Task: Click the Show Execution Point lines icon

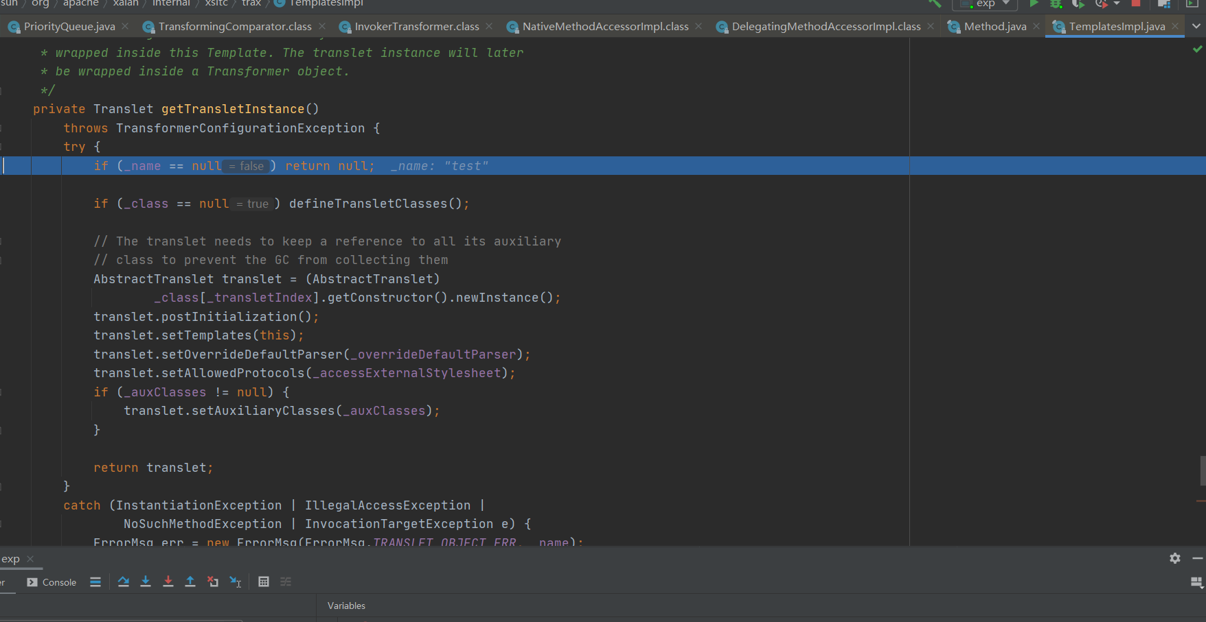Action: (95, 582)
